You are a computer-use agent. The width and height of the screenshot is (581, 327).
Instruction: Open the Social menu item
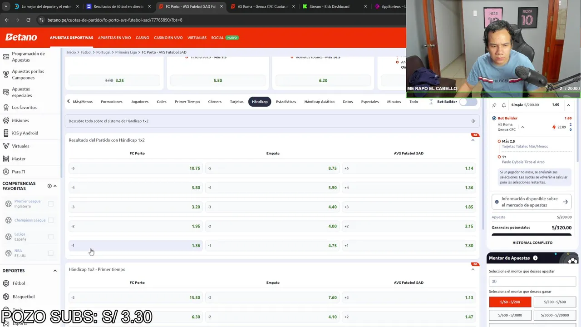[x=217, y=38]
